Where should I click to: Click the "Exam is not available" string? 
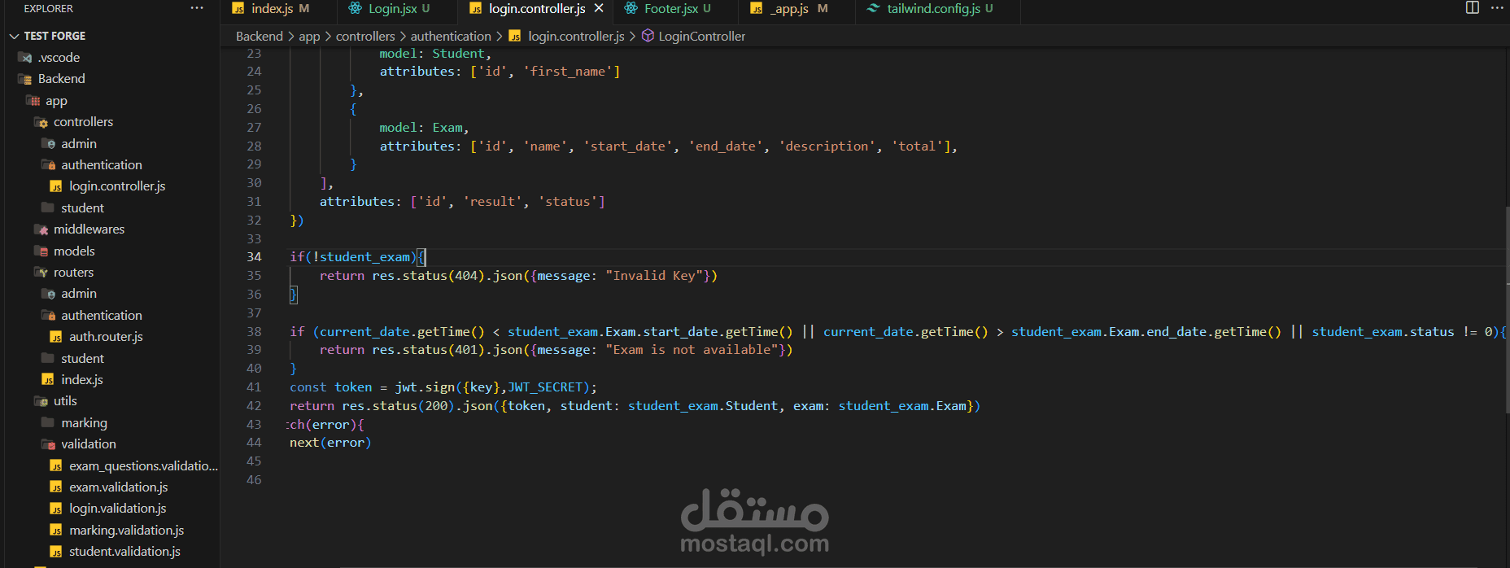[x=692, y=350]
